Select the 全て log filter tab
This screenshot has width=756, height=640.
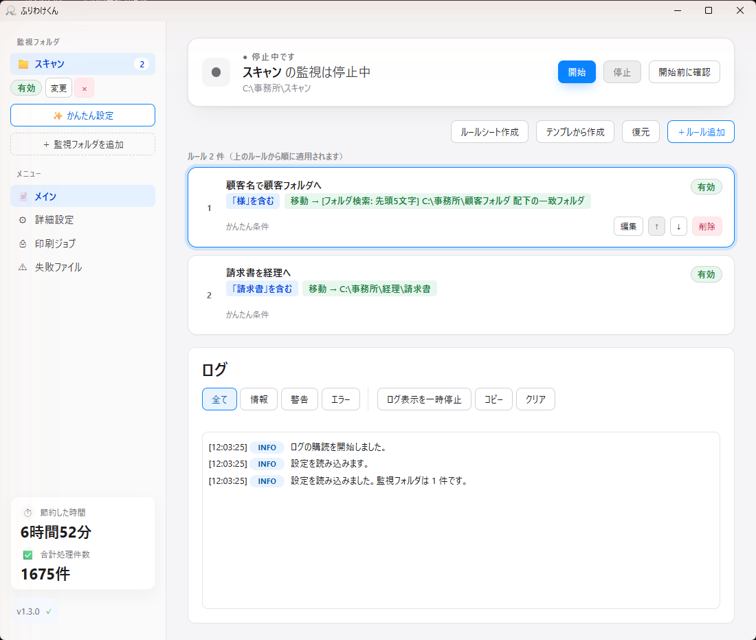coord(219,399)
